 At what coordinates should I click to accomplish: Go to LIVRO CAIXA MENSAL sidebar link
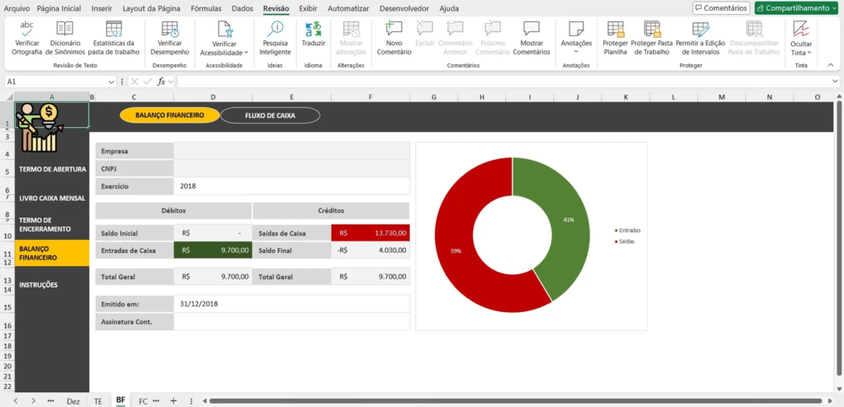pos(51,199)
